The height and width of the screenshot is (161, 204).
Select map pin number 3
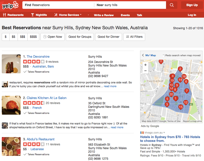pos(167,105)
